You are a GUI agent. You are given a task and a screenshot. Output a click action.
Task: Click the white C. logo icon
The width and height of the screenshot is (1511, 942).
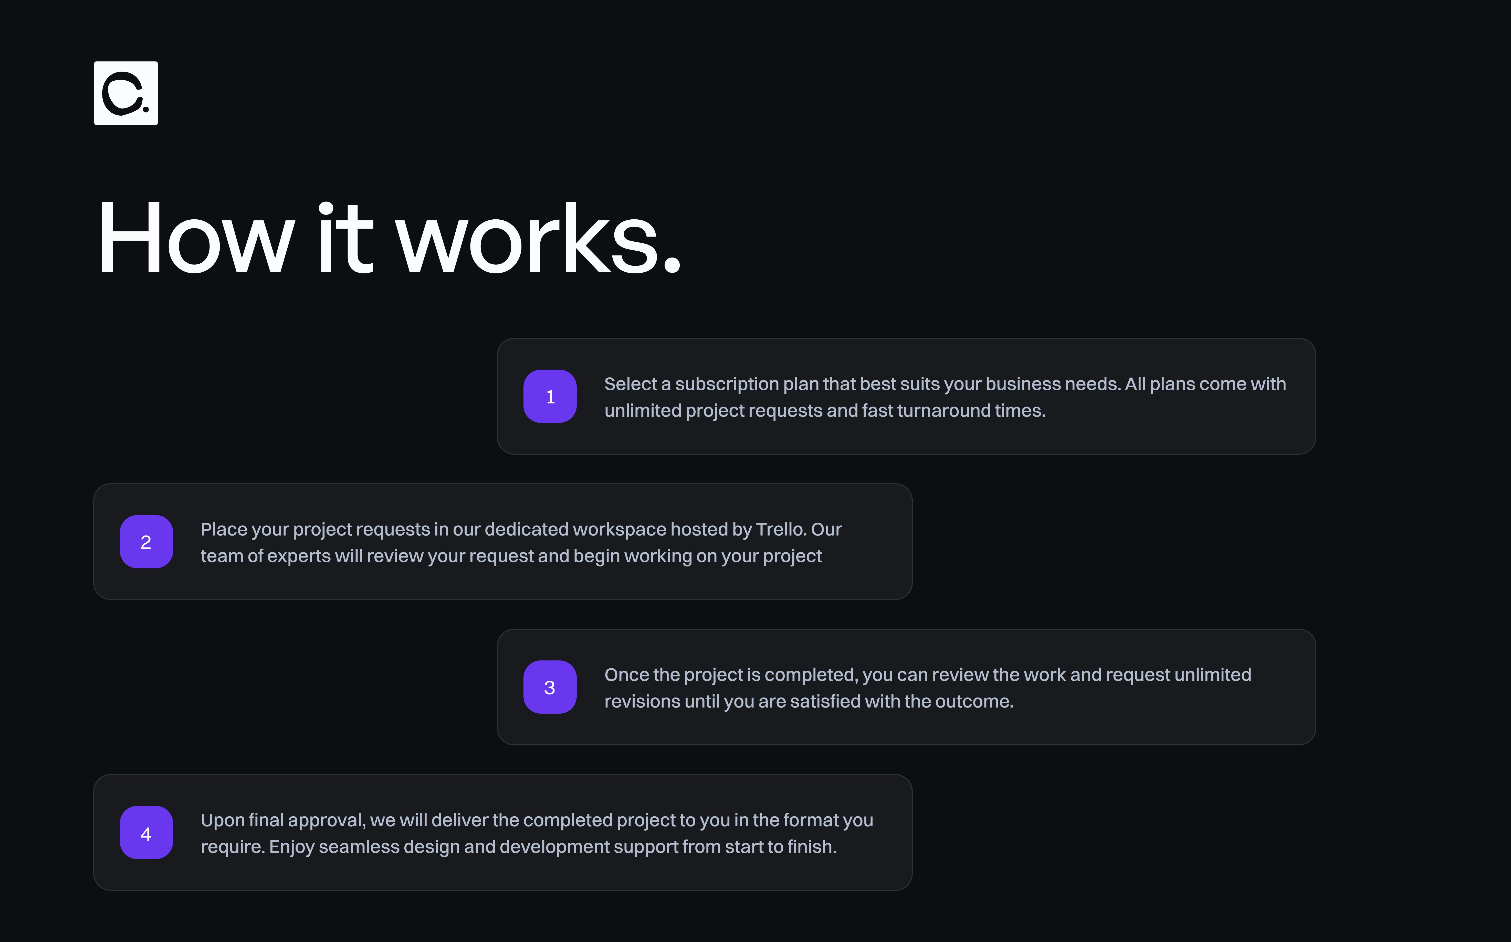(x=126, y=93)
